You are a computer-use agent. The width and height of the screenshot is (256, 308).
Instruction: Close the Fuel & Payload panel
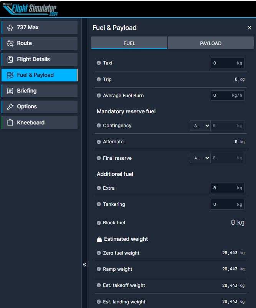[x=249, y=28]
